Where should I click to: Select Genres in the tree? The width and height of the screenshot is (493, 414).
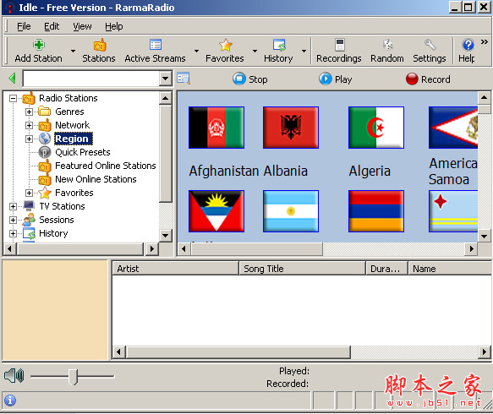coord(69,112)
